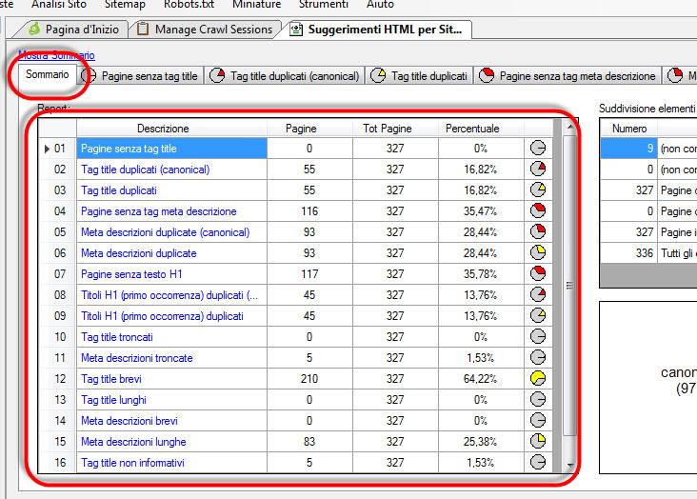Open Tag title non informativi link

(x=132, y=463)
